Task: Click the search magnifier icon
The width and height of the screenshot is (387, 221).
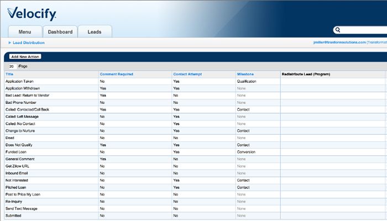Action: [x=338, y=30]
